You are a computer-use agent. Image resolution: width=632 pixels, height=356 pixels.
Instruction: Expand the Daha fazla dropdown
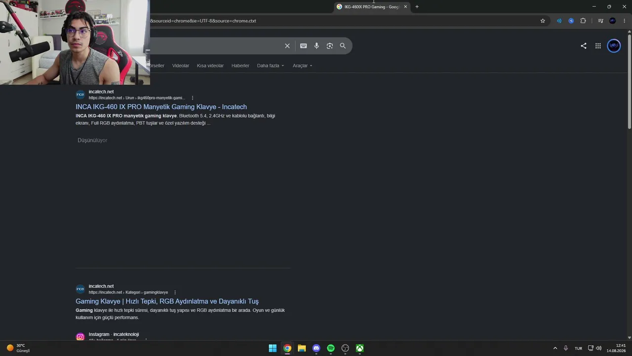point(271,66)
